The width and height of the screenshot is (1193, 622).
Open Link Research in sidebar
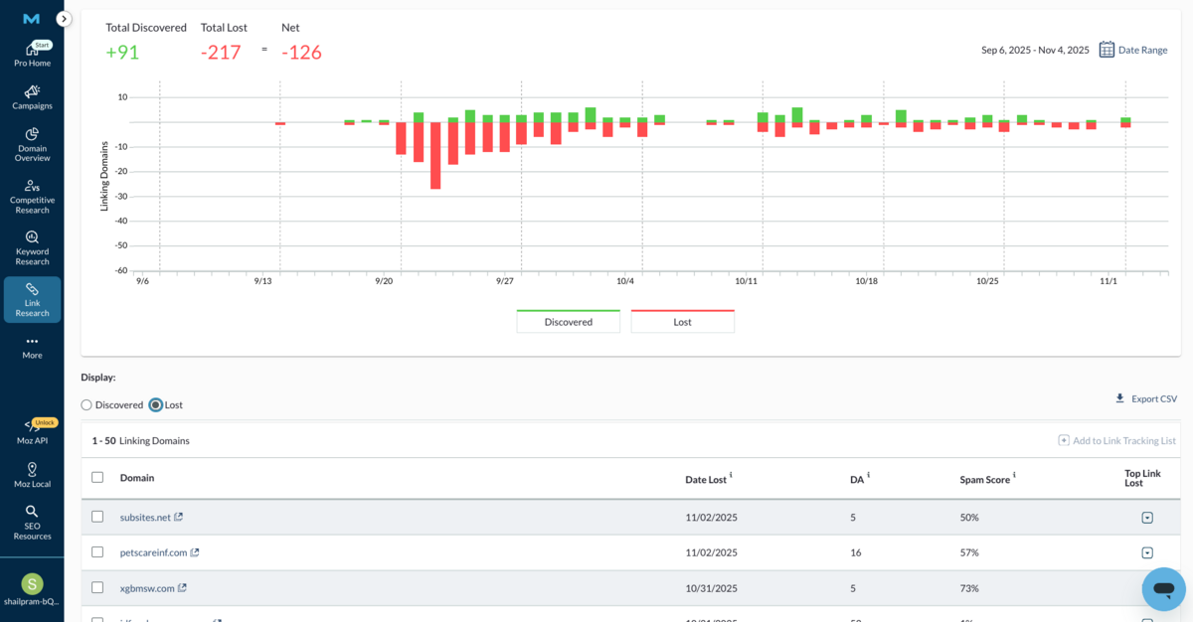point(32,300)
